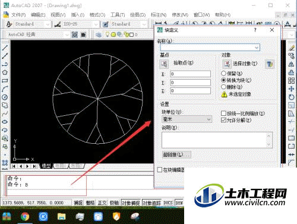The height and width of the screenshot is (224, 297).
Task: Select the Circle draw tool
Action: pyautogui.click(x=5, y=97)
